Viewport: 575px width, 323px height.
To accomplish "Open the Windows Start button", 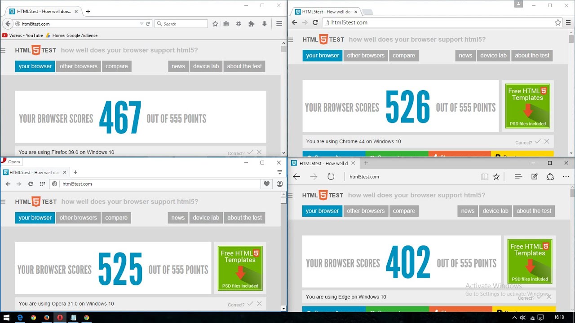I will (7, 318).
